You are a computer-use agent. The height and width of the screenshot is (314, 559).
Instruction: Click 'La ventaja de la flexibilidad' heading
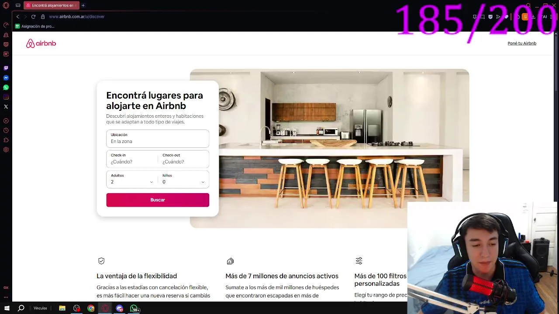(137, 276)
